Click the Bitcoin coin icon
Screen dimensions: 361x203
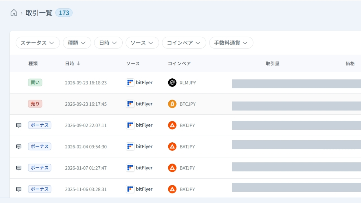point(172,104)
